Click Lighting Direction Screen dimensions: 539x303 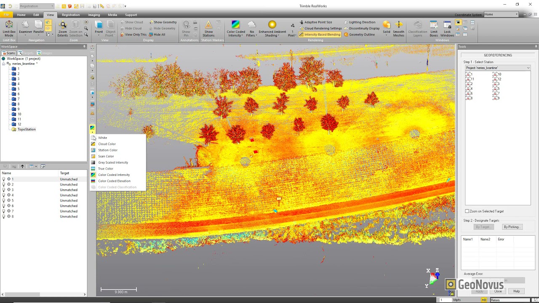(x=359, y=22)
